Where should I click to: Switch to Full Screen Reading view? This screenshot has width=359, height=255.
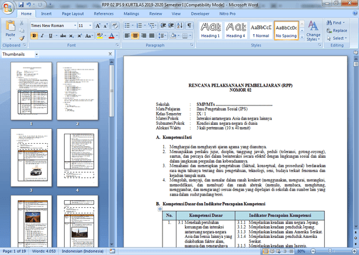(272, 251)
